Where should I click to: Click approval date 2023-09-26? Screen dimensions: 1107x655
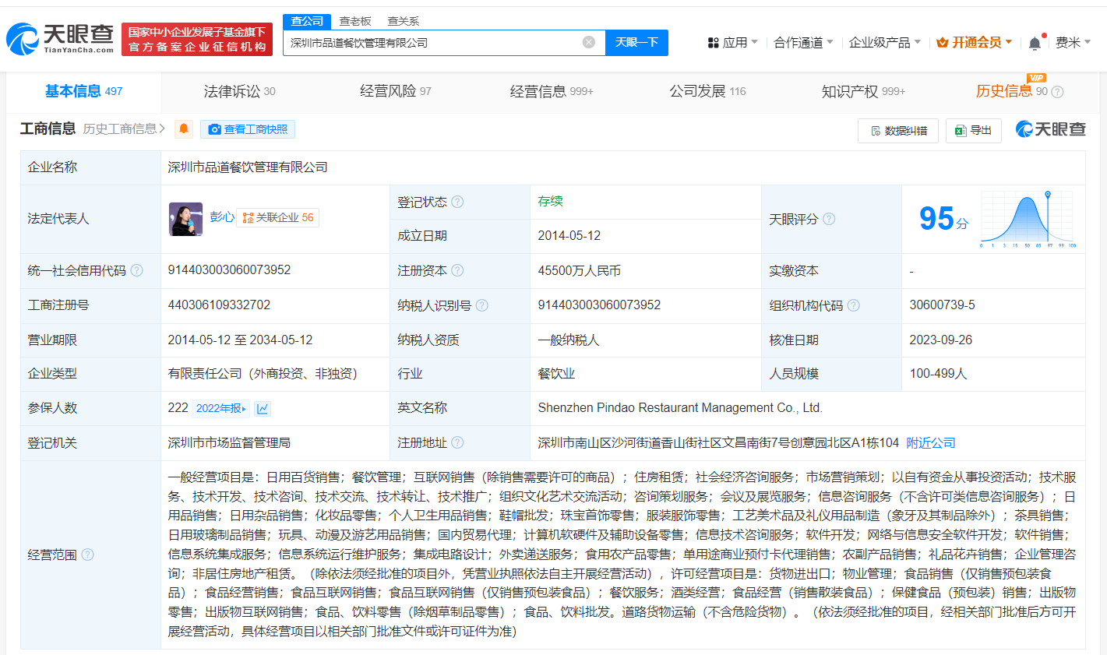pos(940,340)
